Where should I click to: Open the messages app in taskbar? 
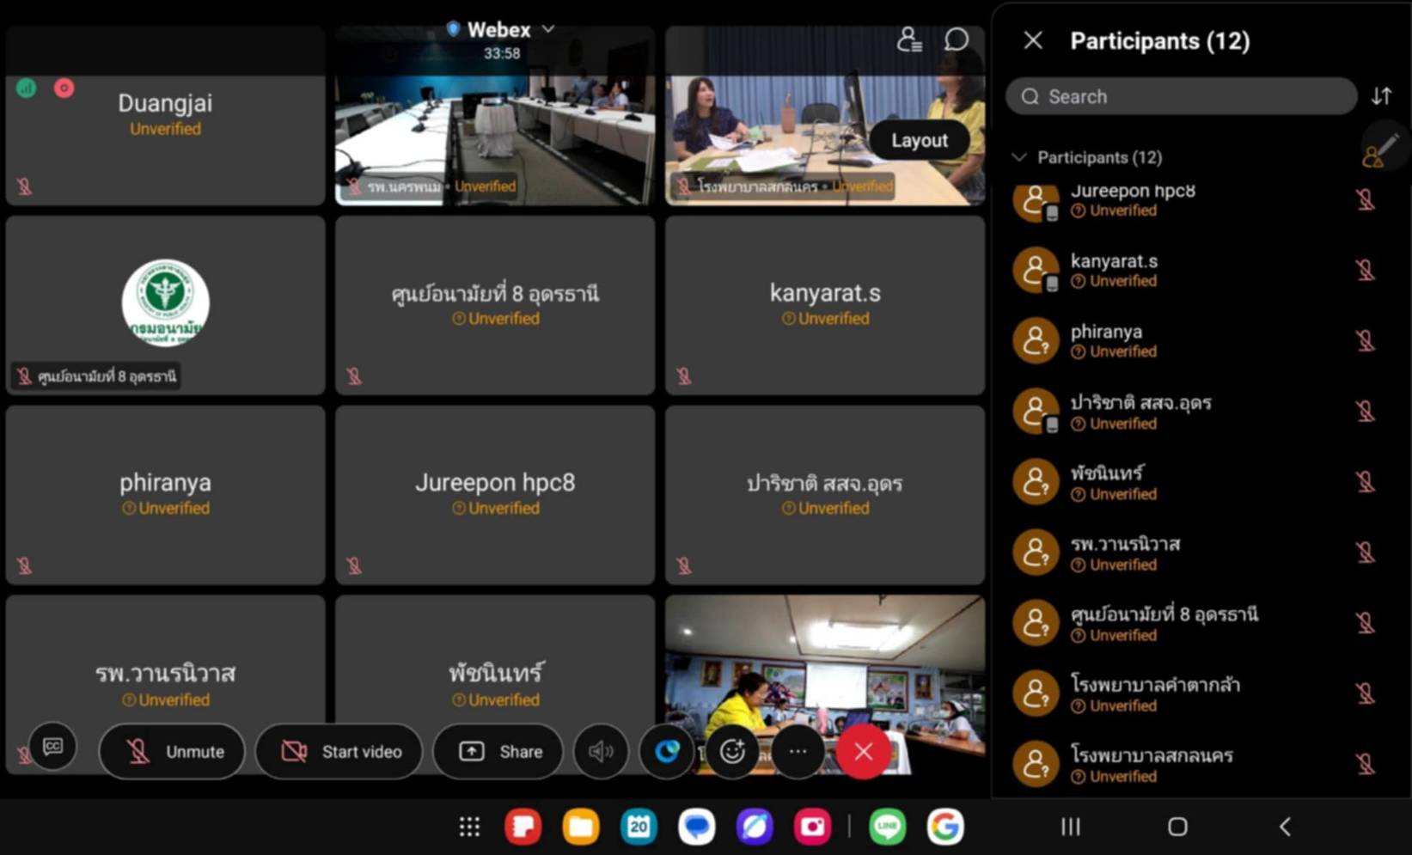[x=697, y=827]
